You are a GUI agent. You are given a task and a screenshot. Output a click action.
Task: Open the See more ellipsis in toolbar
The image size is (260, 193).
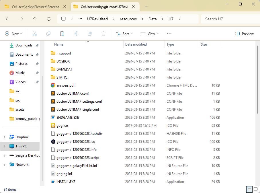pos(169,34)
